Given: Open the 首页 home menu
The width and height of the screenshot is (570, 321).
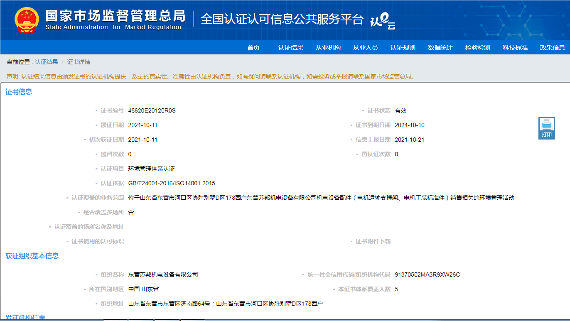Looking at the screenshot, I should point(253,47).
